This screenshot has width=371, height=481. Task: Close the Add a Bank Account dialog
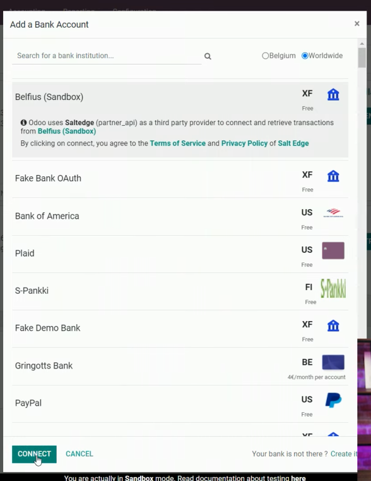click(357, 23)
